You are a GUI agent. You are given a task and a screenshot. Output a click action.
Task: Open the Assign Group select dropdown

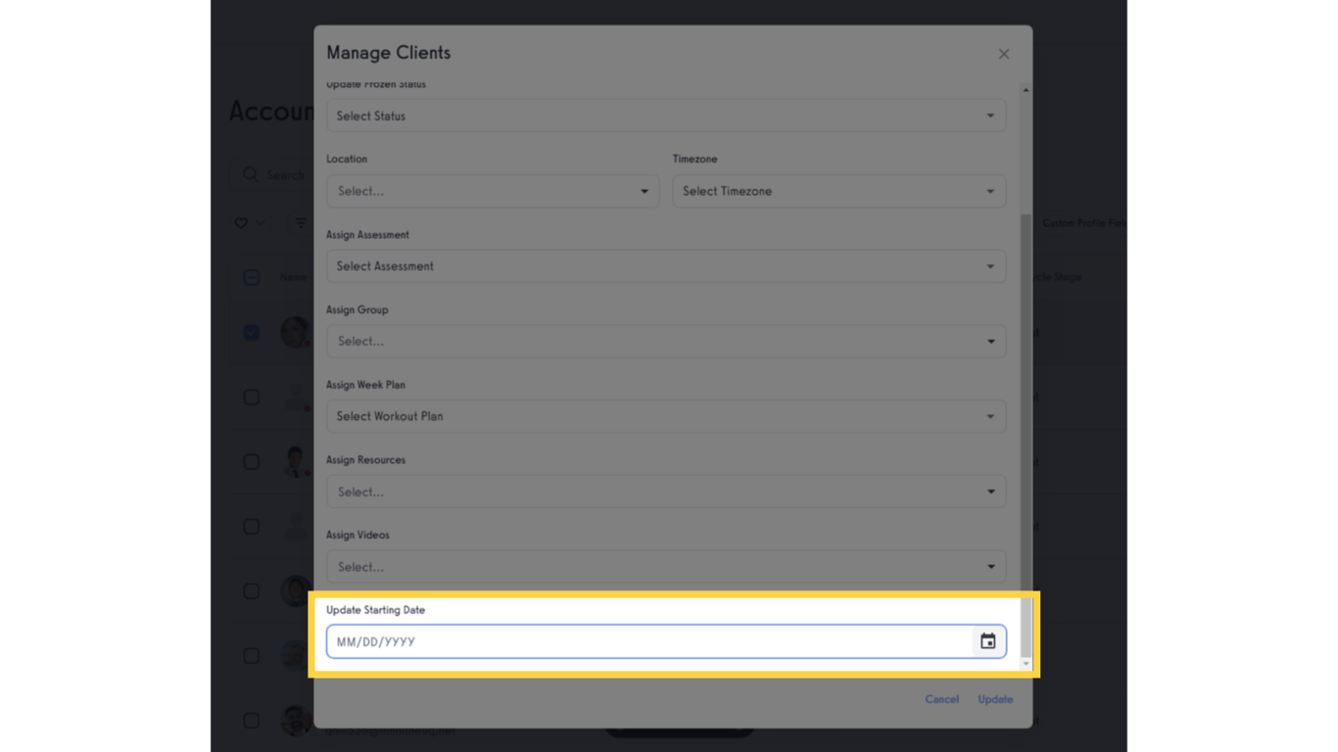666,341
